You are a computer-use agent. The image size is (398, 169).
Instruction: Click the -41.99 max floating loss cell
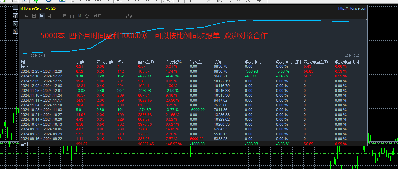[x=250, y=76]
